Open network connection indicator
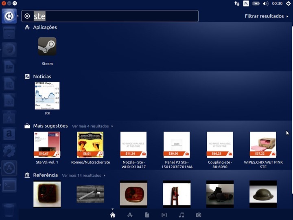The image size is (293, 220). coord(237,4)
